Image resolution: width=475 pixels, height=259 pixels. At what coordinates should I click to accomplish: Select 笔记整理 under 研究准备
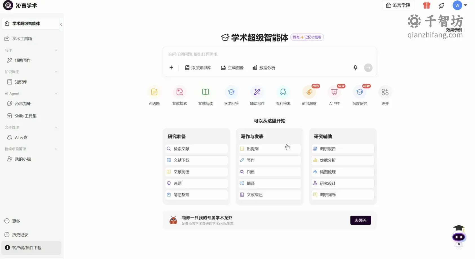196,195
